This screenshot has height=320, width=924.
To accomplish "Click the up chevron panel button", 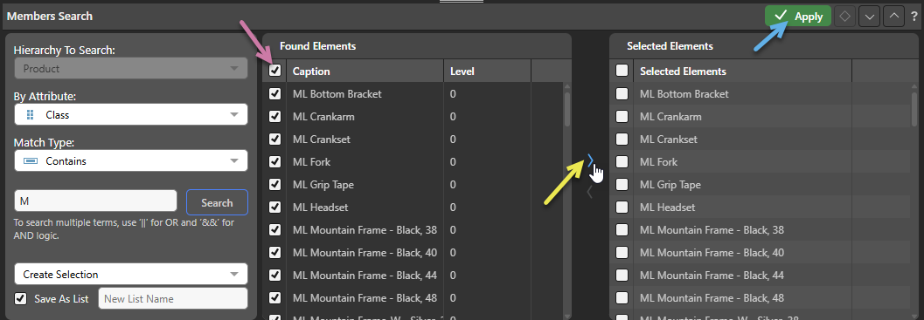I will click(894, 17).
